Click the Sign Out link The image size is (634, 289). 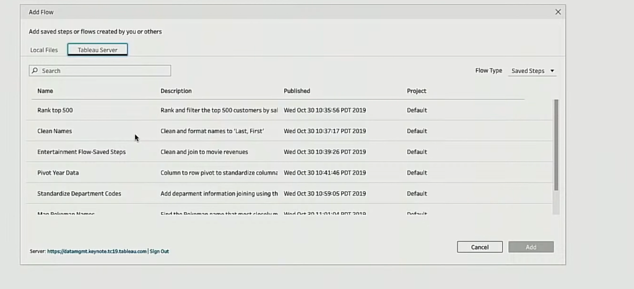[159, 251]
